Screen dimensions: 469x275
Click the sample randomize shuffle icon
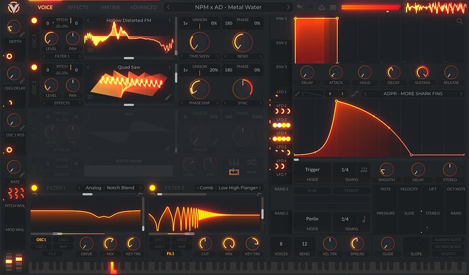click(251, 162)
